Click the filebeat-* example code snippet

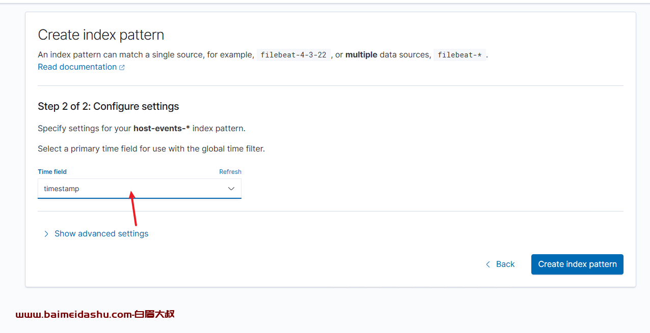(459, 55)
